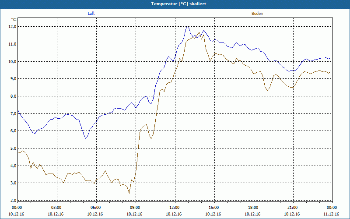
Task: Click the 18:00 time axis label
Action: 254,208
